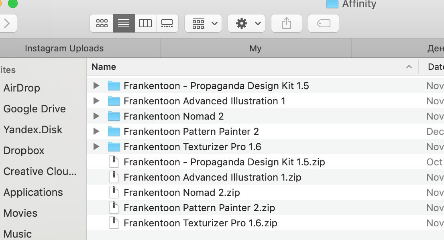444x240 pixels.
Task: Open AirDrop in the sidebar
Action: [22, 88]
